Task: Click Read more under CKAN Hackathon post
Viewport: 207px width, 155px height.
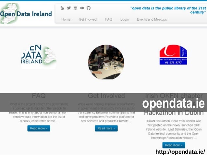Action: click(174, 145)
